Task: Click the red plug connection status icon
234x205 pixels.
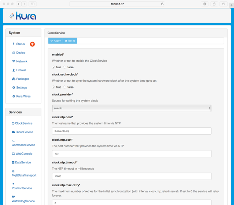Action: click(32, 44)
